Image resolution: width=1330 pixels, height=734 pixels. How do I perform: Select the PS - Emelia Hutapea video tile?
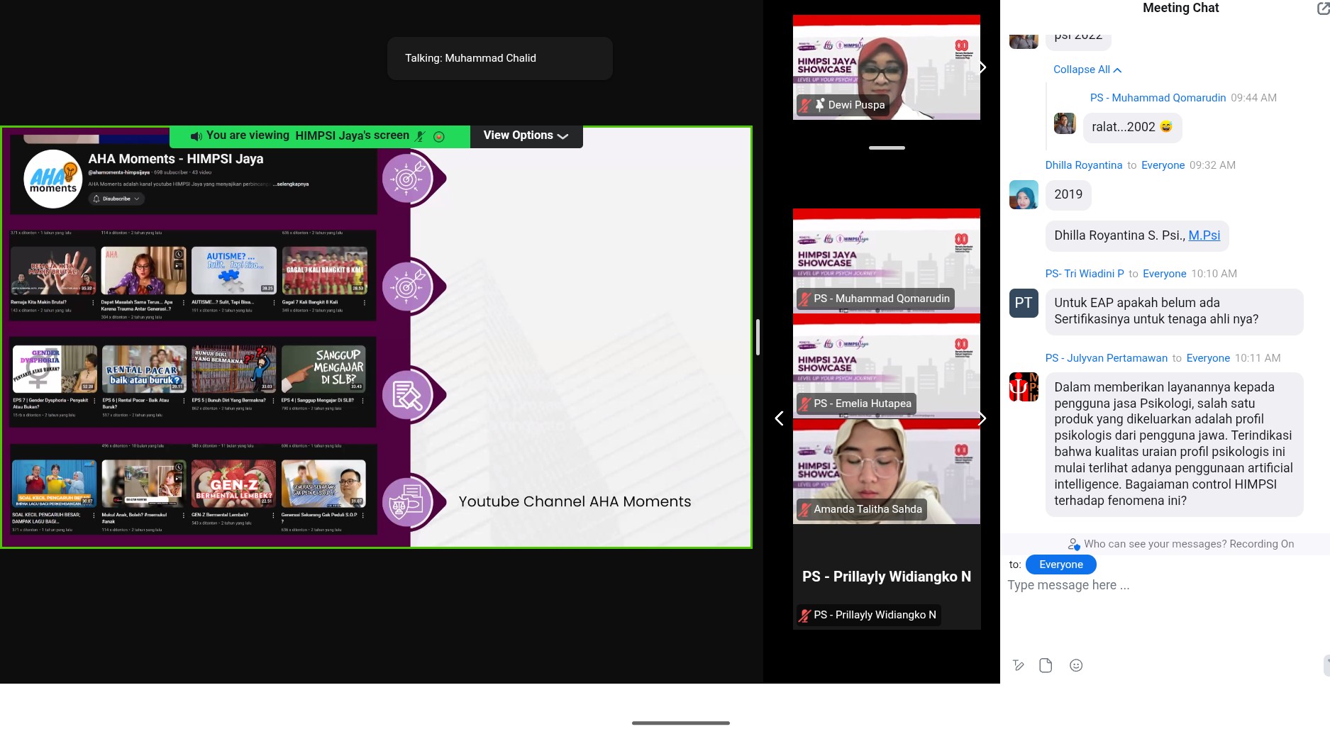[x=887, y=366]
